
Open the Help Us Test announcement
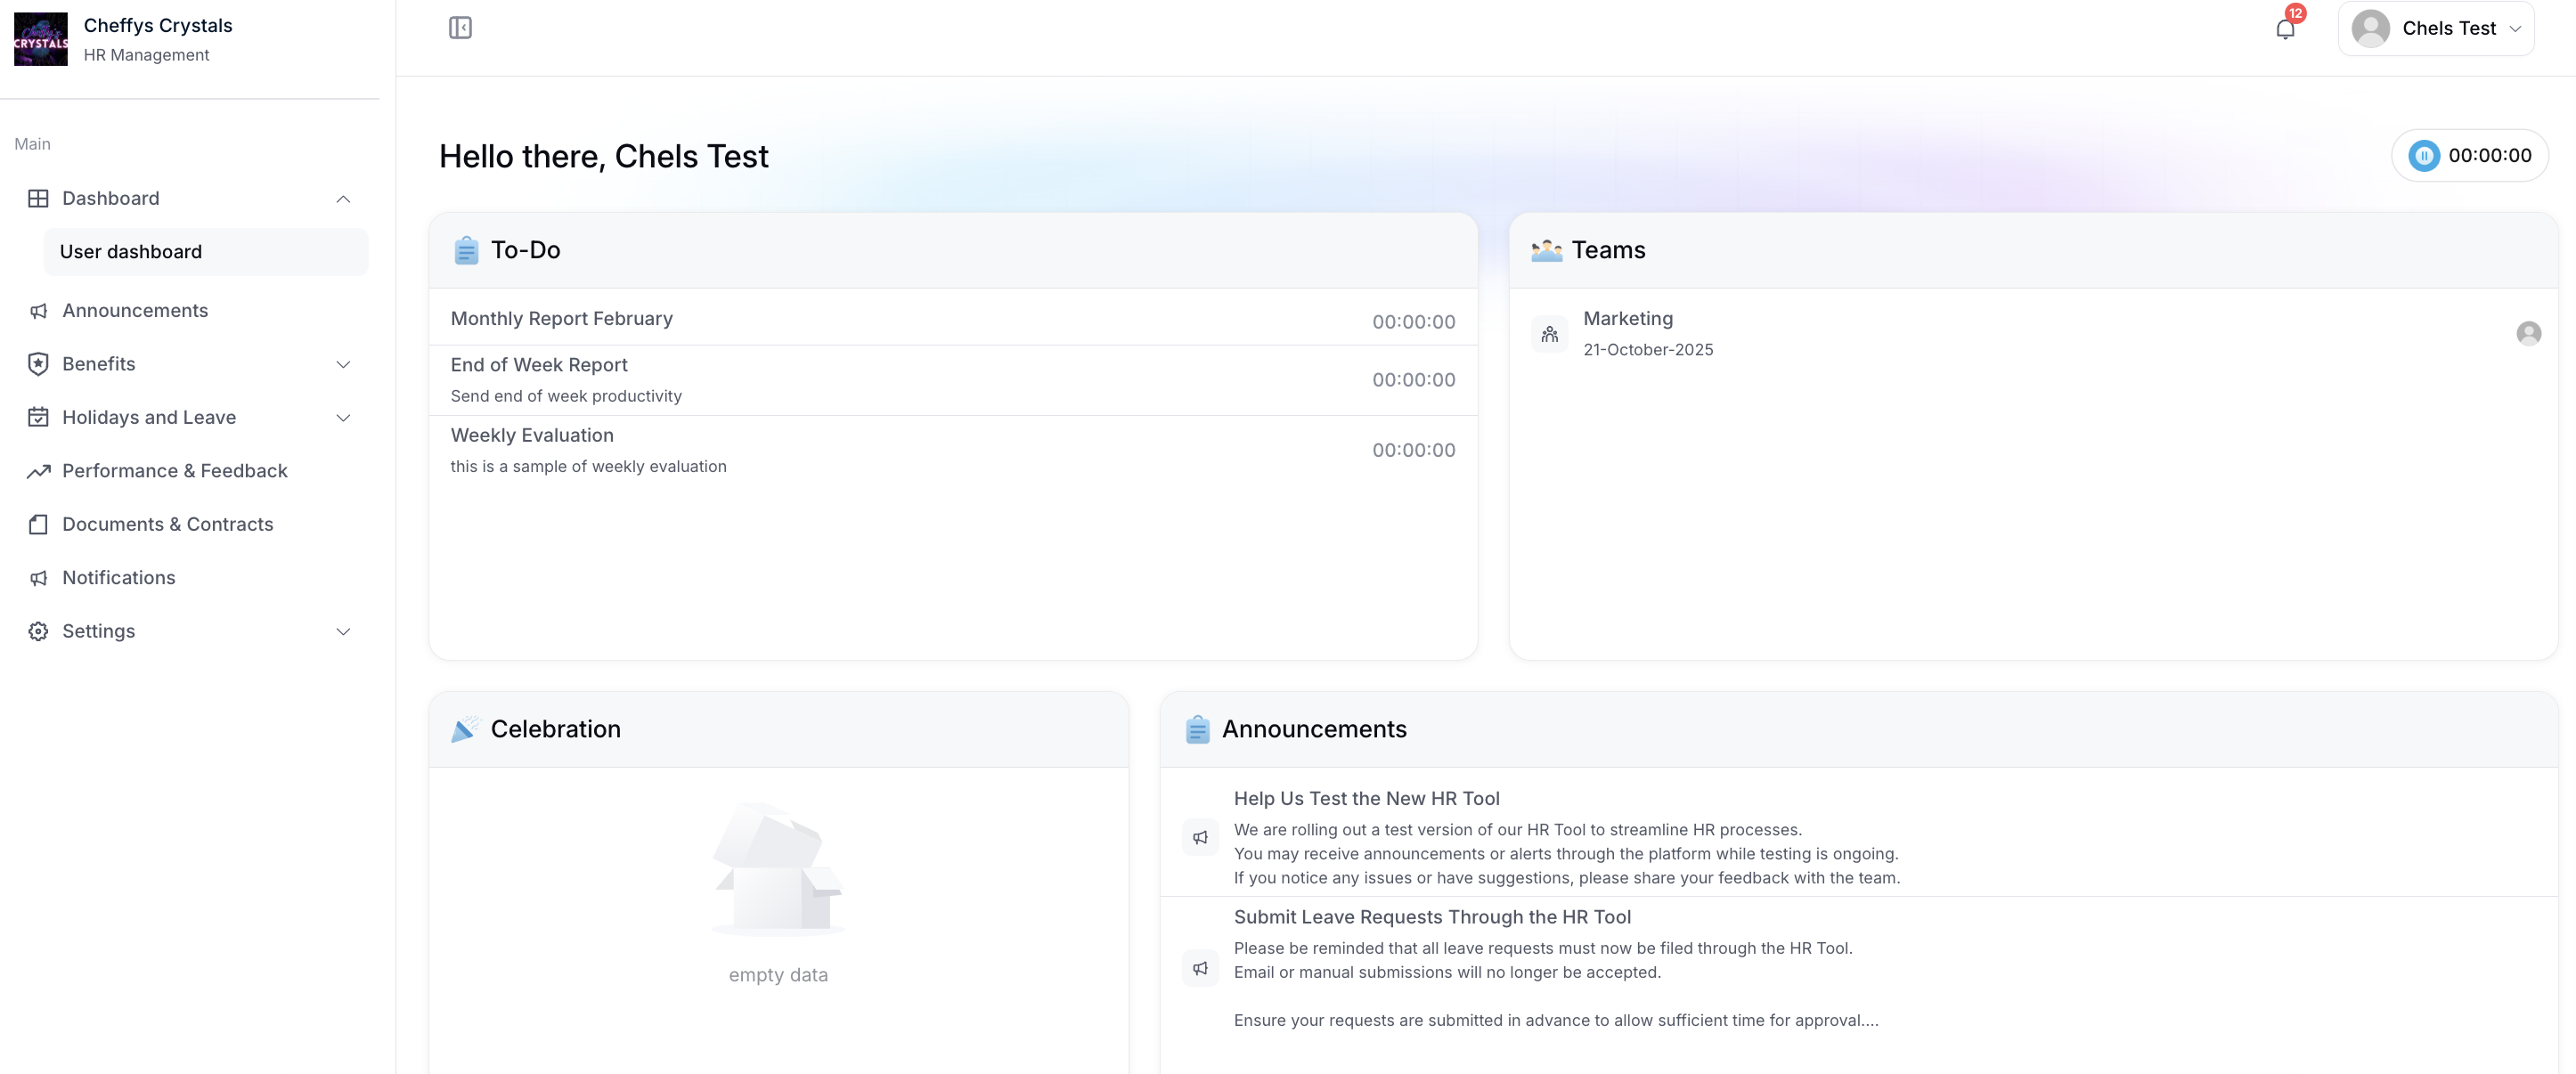pyautogui.click(x=1366, y=798)
